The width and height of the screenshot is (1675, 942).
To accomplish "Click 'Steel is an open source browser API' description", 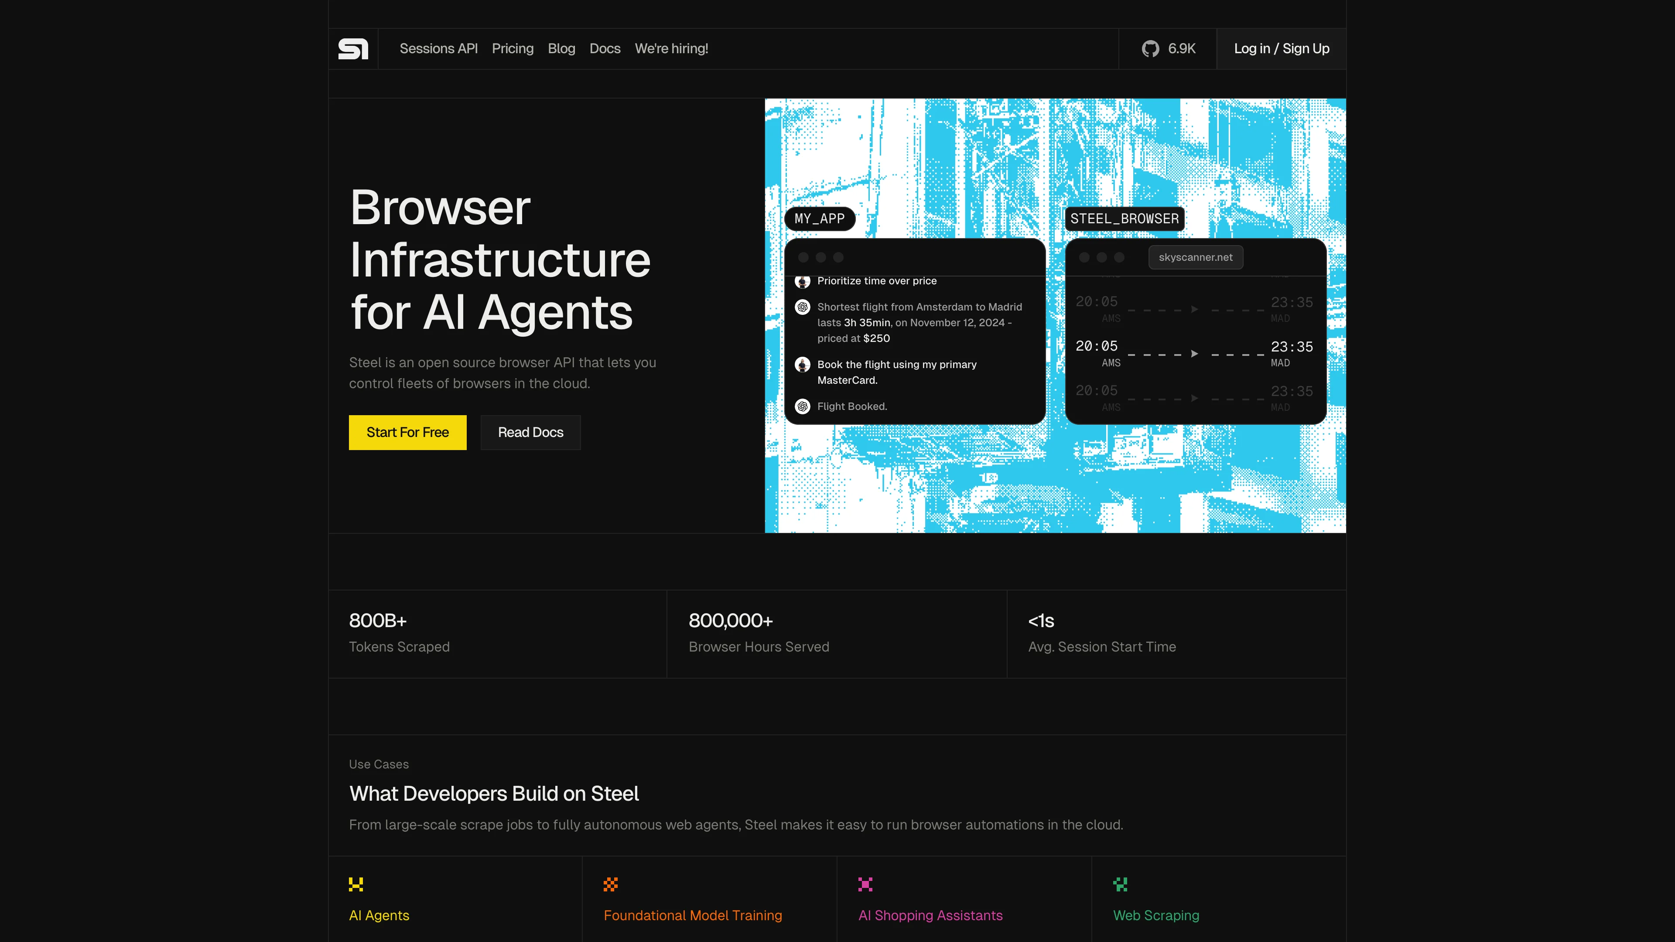I will pyautogui.click(x=502, y=373).
